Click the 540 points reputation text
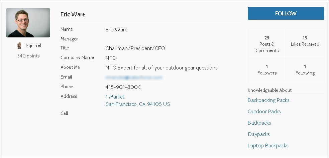 (28, 56)
